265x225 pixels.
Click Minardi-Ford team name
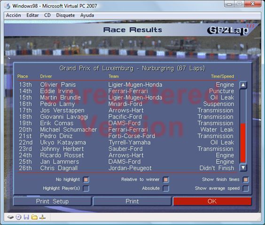(125, 104)
